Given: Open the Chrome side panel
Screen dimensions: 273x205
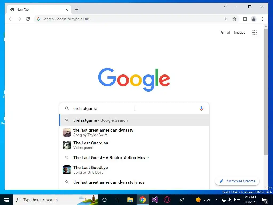Looking at the screenshot, I should tap(245, 19).
